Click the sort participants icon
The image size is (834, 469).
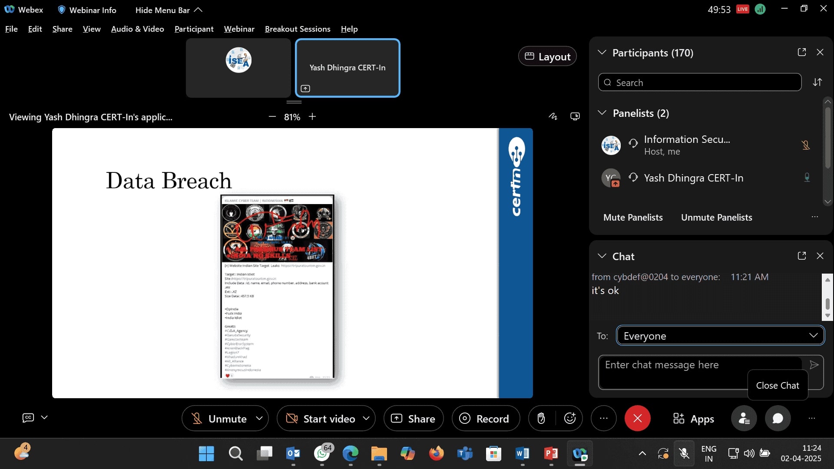[817, 82]
